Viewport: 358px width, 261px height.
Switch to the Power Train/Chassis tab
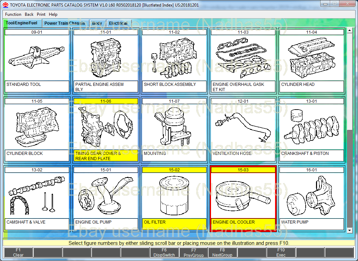pyautogui.click(x=64, y=23)
